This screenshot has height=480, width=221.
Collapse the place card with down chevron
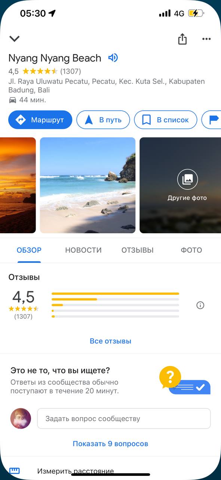coord(14,39)
